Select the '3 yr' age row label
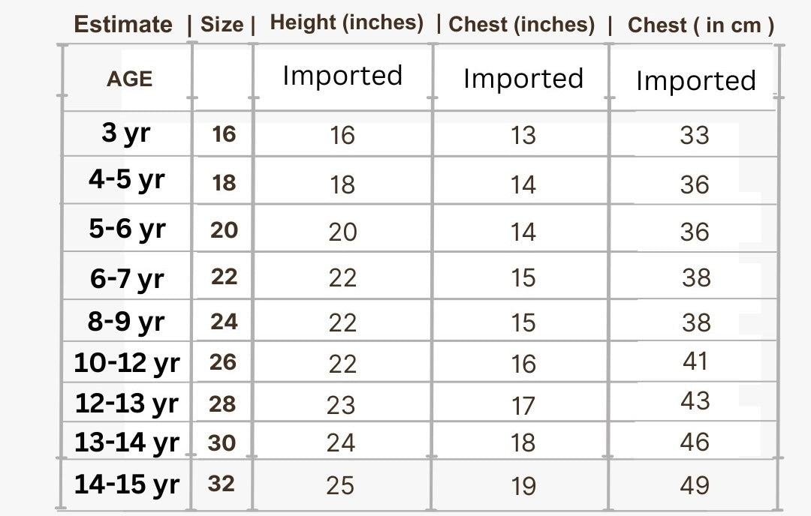 [126, 133]
